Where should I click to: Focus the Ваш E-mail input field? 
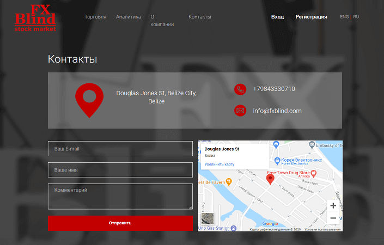click(120, 149)
